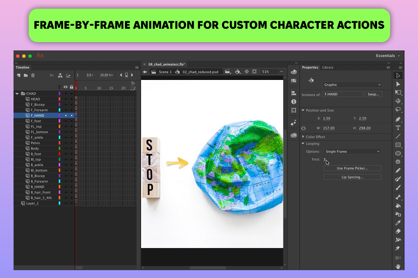This screenshot has height=278, width=418.
Task: Choose the 3D Rotation tool
Action: point(398,101)
